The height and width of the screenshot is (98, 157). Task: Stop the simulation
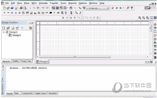[71, 18]
